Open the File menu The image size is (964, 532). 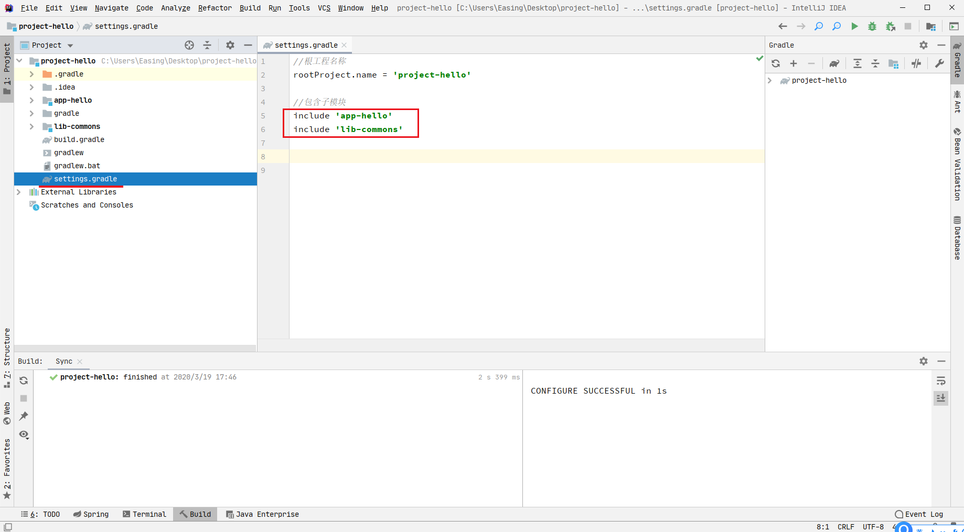coord(29,8)
